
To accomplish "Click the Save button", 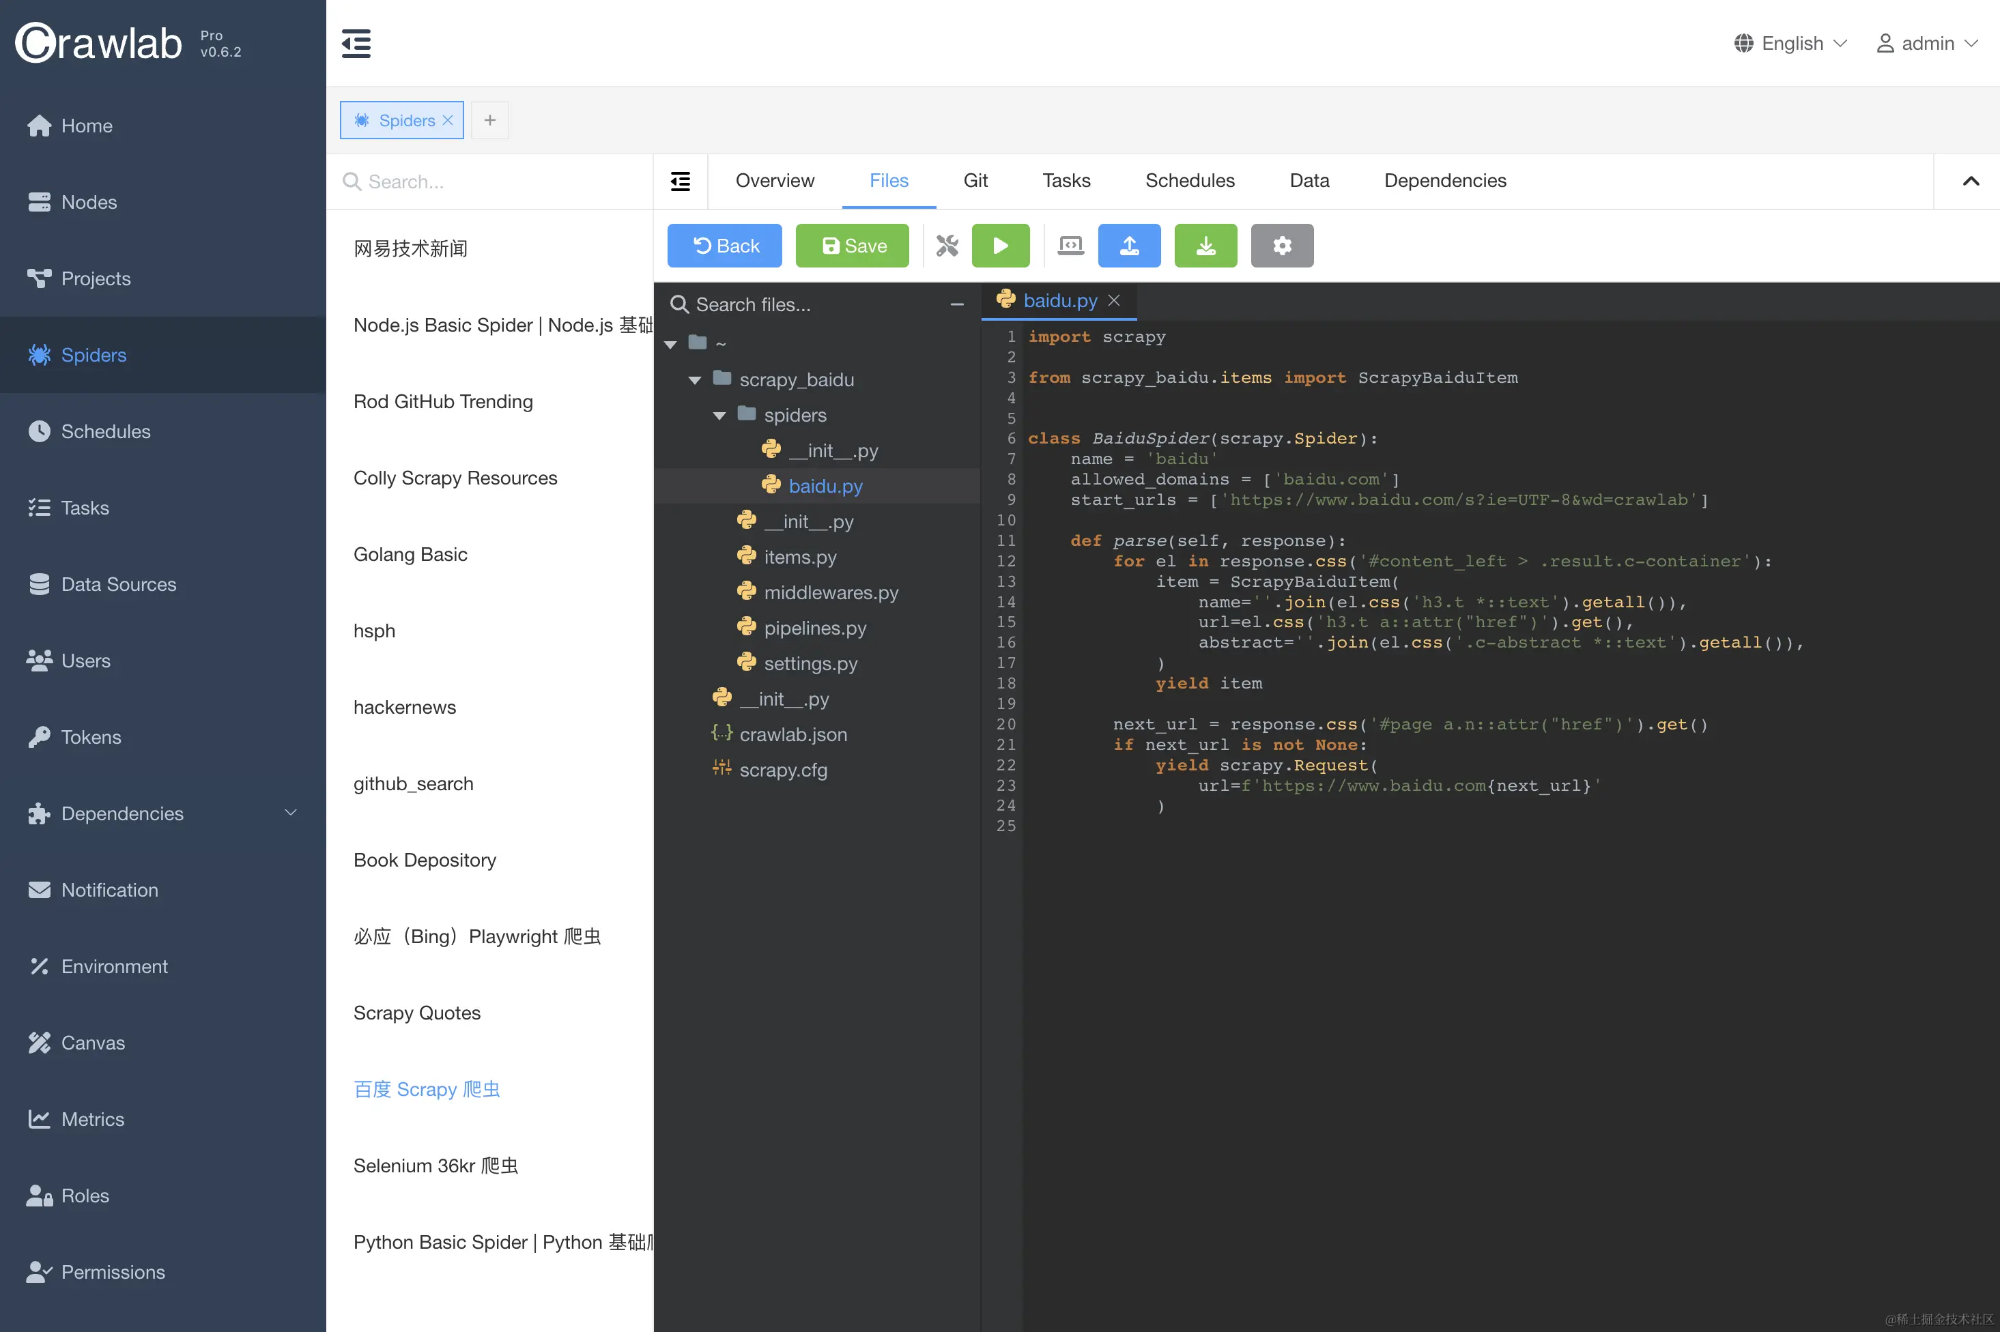I will [x=851, y=246].
